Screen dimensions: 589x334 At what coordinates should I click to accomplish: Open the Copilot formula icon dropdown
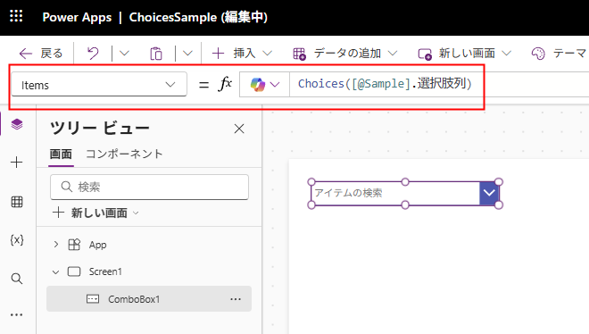(265, 84)
